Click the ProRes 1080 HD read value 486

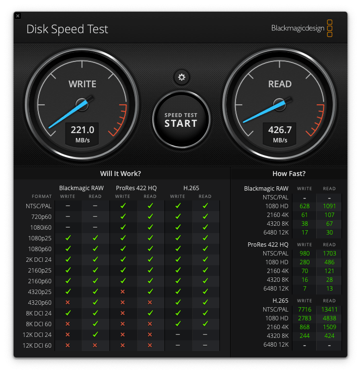pyautogui.click(x=329, y=262)
